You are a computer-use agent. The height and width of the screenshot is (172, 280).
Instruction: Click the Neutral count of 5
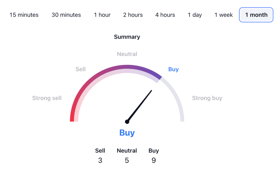127,161
